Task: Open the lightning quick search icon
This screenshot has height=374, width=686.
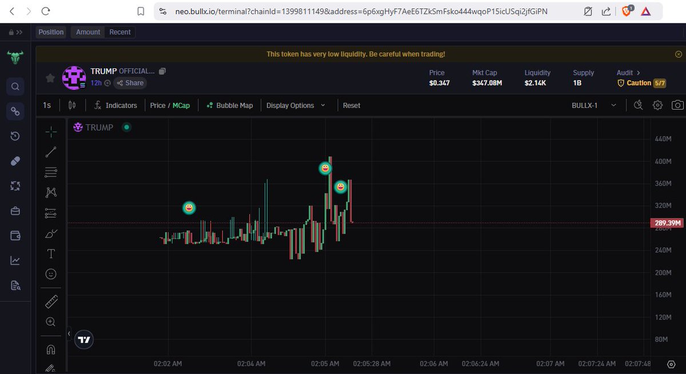Action: coord(639,105)
